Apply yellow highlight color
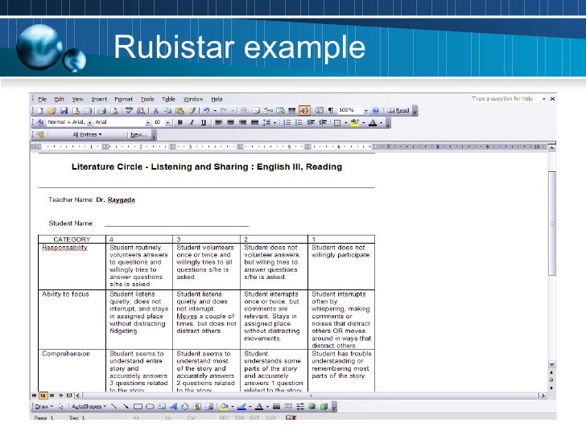This screenshot has width=586, height=439. [x=355, y=122]
